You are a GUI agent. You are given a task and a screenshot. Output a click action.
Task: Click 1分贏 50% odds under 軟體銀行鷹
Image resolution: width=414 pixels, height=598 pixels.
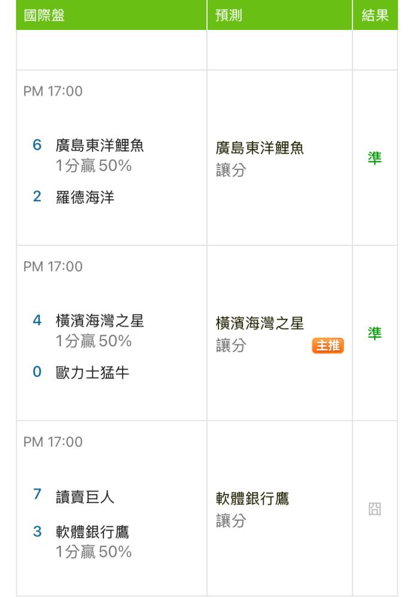click(x=94, y=551)
